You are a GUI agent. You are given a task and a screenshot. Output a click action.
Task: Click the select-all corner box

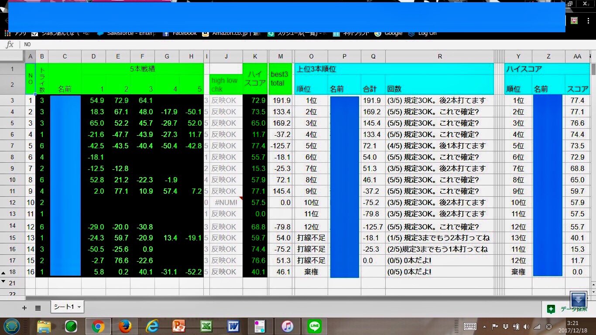click(12, 56)
